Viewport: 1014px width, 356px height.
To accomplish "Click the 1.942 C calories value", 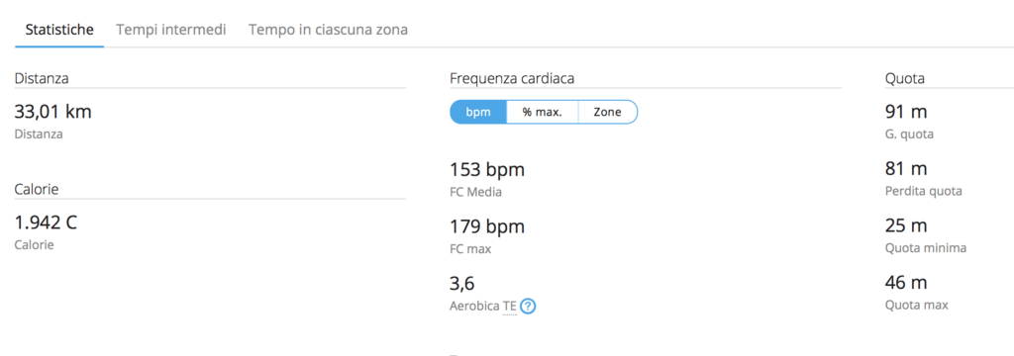I will [46, 222].
